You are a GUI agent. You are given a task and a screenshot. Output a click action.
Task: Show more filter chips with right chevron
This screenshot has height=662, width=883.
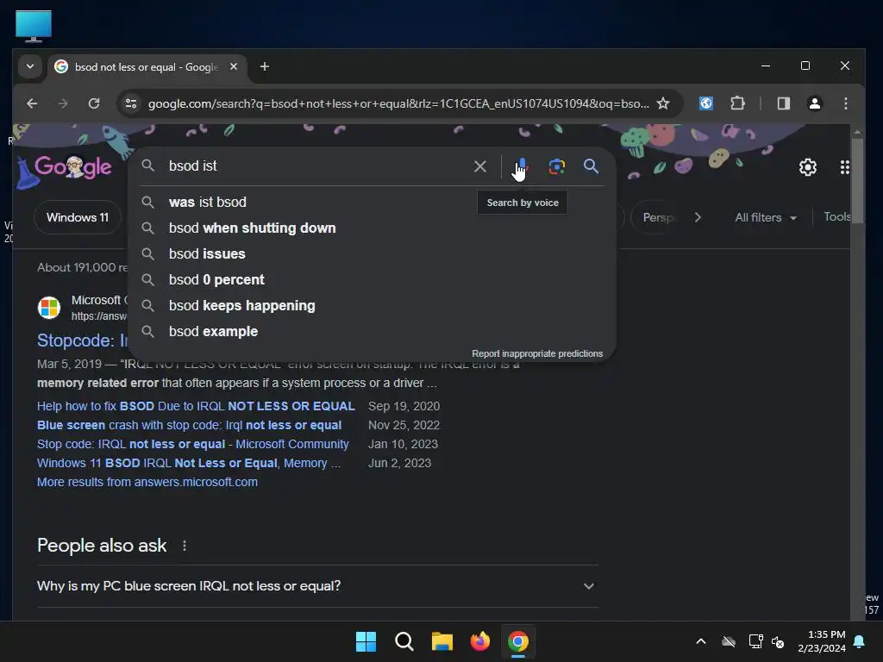pyautogui.click(x=698, y=217)
